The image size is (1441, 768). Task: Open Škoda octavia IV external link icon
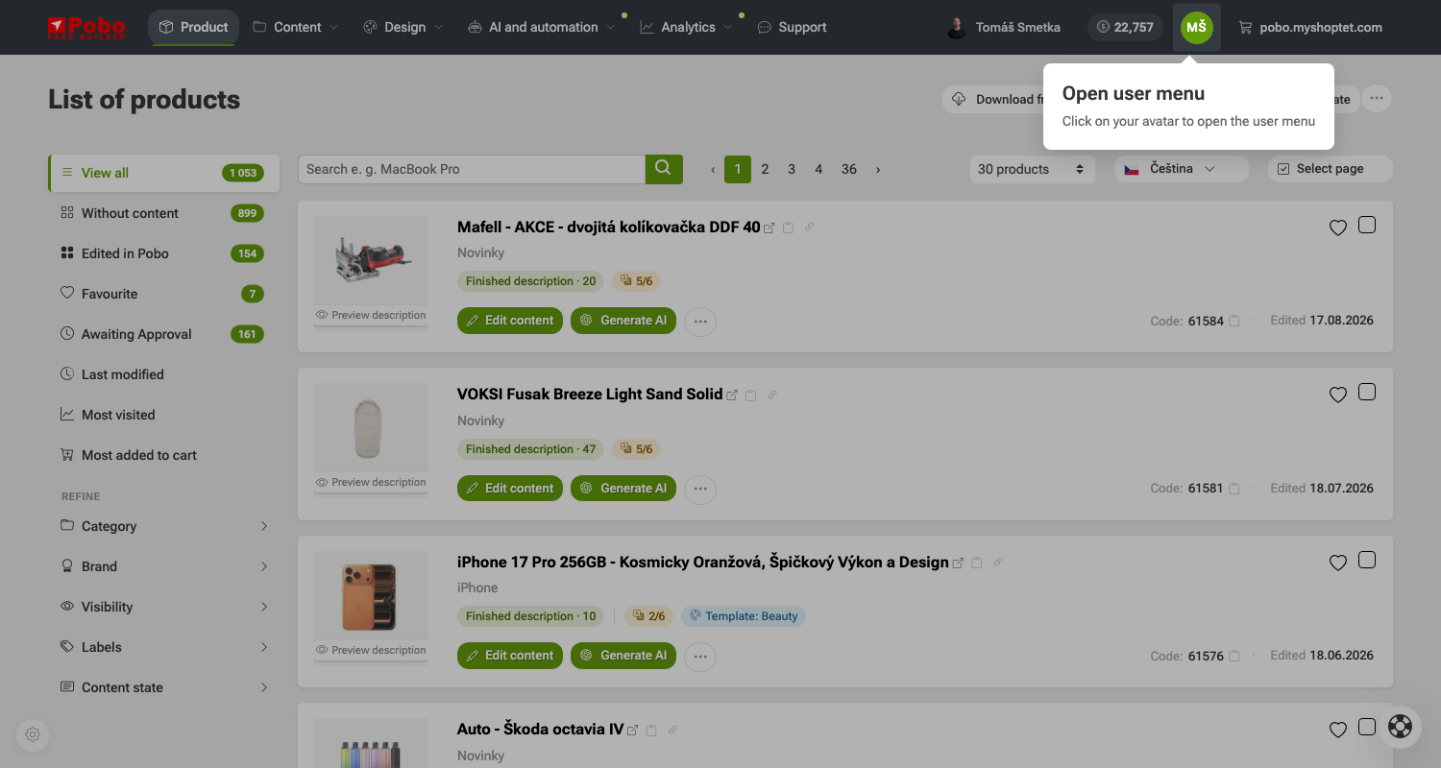[x=633, y=731]
